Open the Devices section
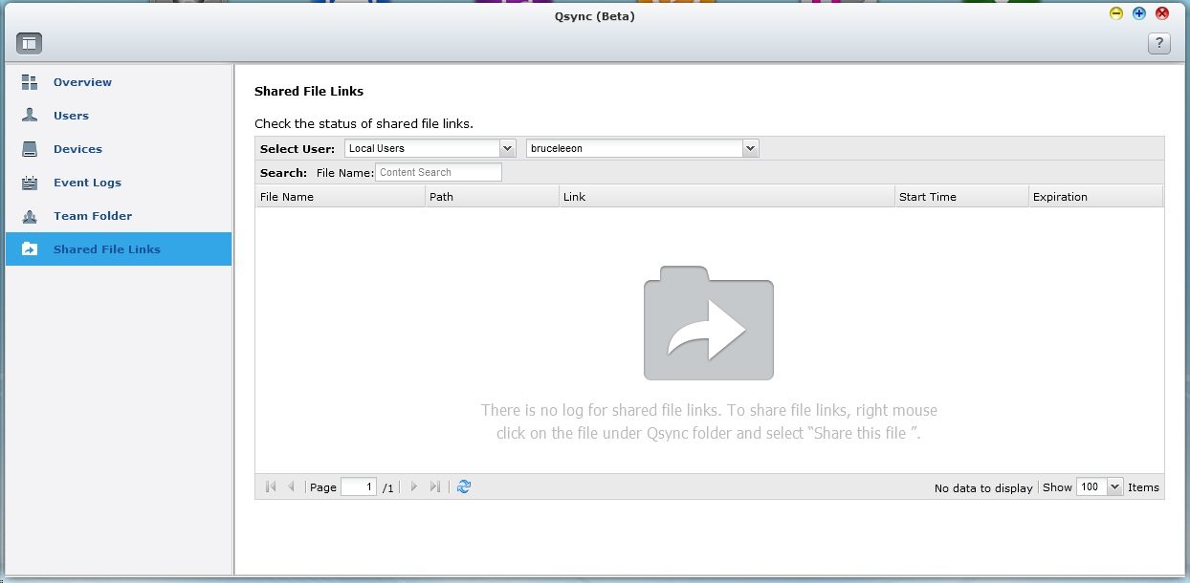 (119, 149)
